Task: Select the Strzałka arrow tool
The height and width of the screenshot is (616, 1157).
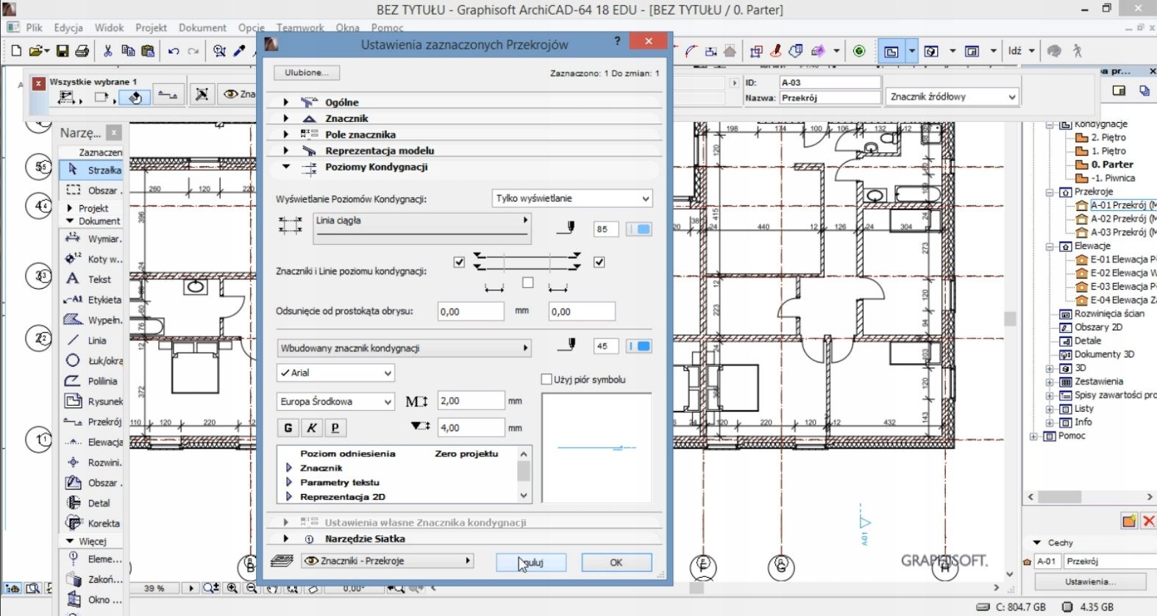Action: click(x=91, y=170)
